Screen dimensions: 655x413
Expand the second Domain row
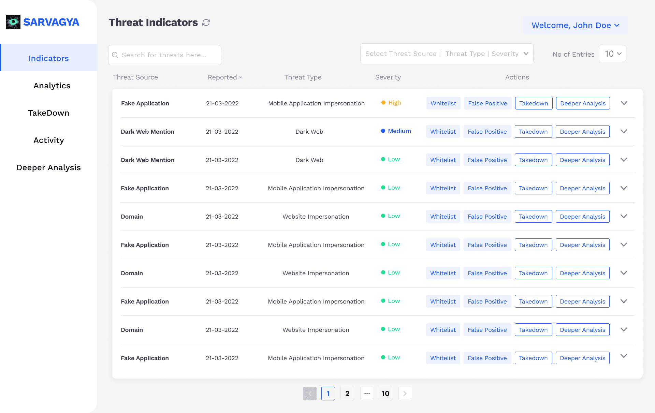tap(624, 273)
